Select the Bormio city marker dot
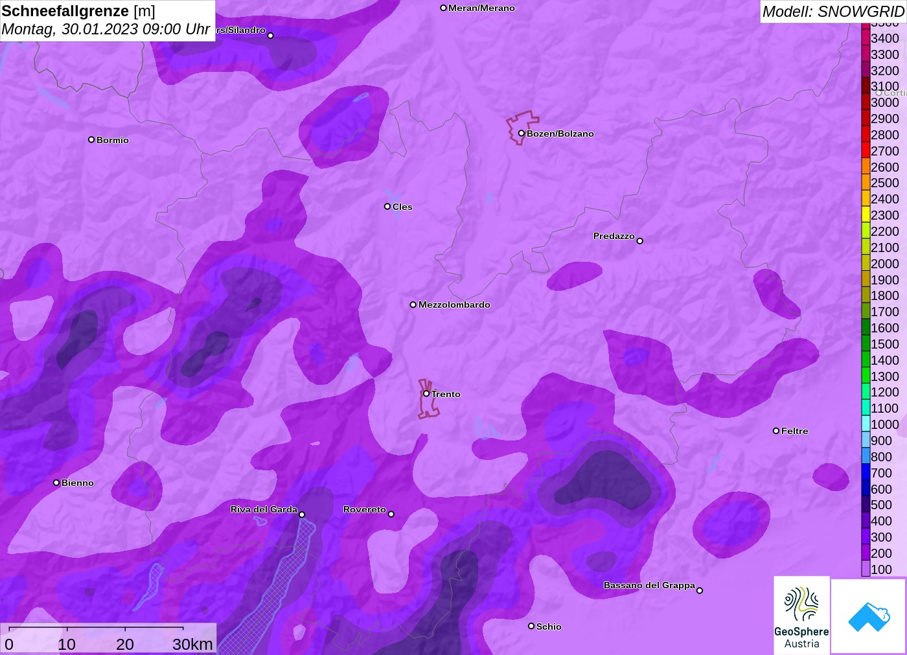907x655 pixels. pyautogui.click(x=91, y=139)
